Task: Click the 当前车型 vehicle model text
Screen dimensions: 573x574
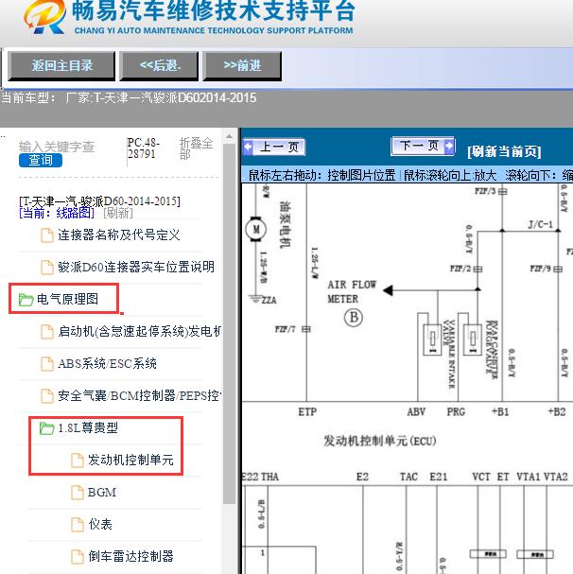Action: pos(129,97)
